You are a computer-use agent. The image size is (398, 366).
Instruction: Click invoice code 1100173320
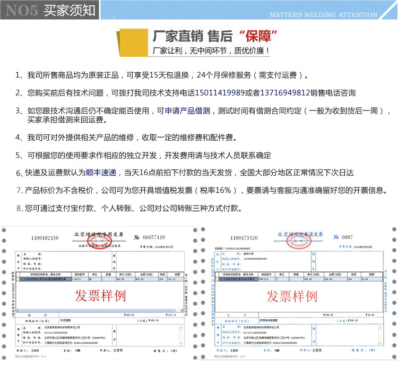click(244, 238)
